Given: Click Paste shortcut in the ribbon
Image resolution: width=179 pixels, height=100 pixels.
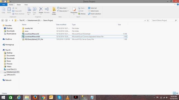Looking at the screenshot, I should (18, 14).
